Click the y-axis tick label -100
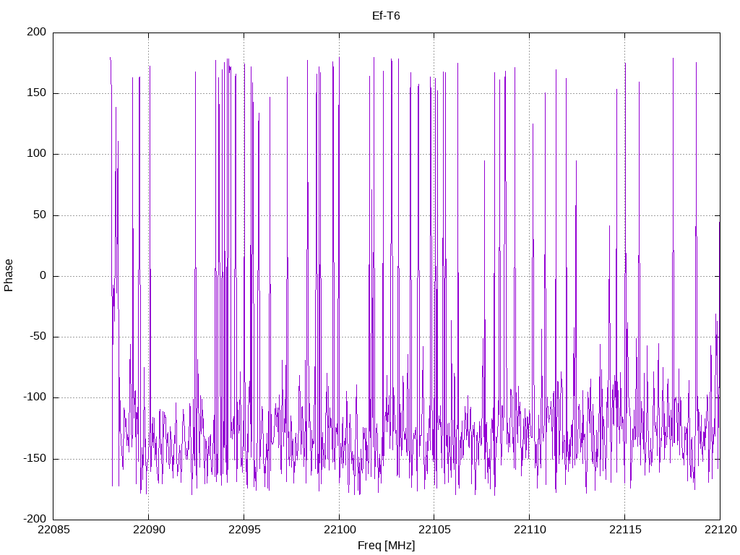740x555 pixels. [35, 397]
